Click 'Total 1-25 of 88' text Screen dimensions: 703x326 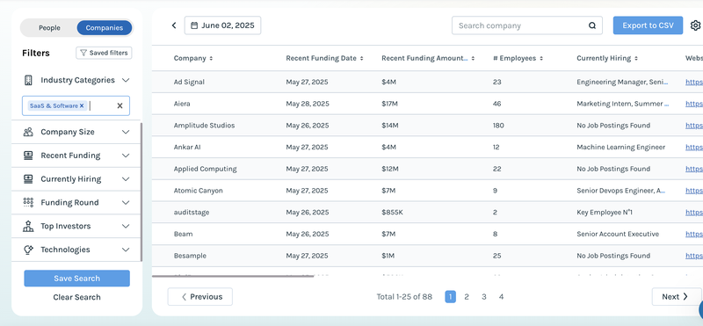click(404, 297)
